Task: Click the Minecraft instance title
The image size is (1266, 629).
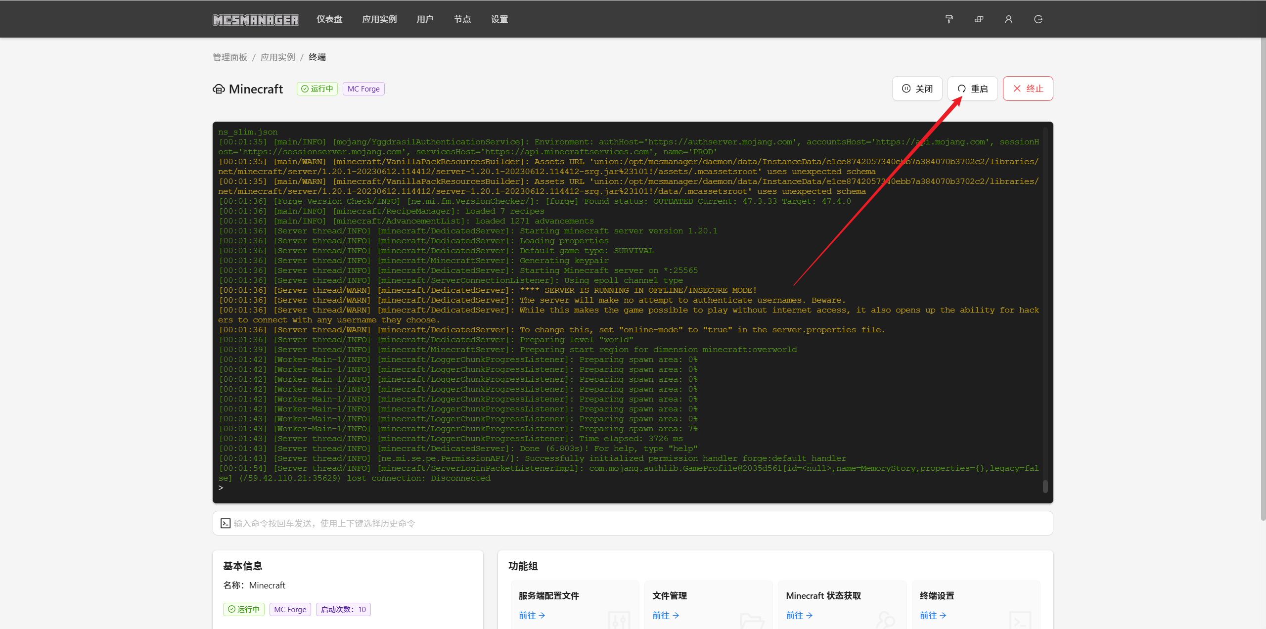Action: 256,89
